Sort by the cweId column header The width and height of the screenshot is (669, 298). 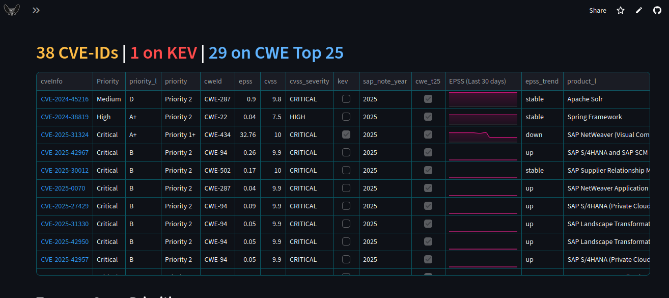(217, 81)
